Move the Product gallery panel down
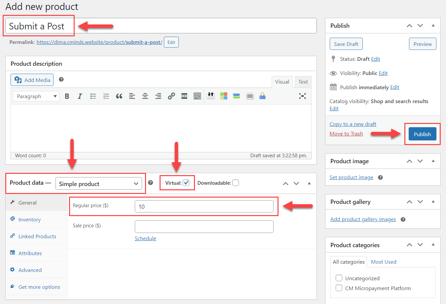Image resolution: width=446 pixels, height=304 pixels. [420, 202]
